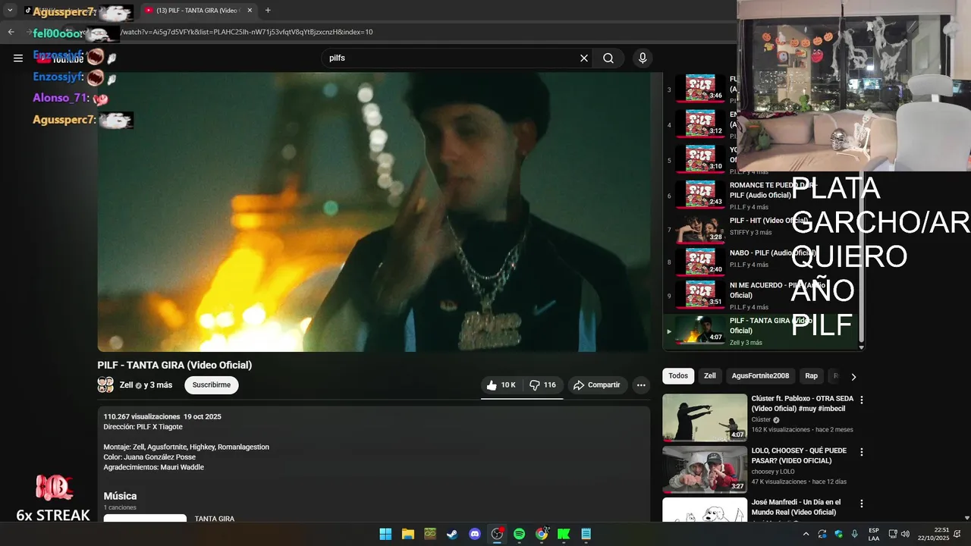
Task: Click the video title PILF - TANTA GIRA
Action: pos(174,365)
